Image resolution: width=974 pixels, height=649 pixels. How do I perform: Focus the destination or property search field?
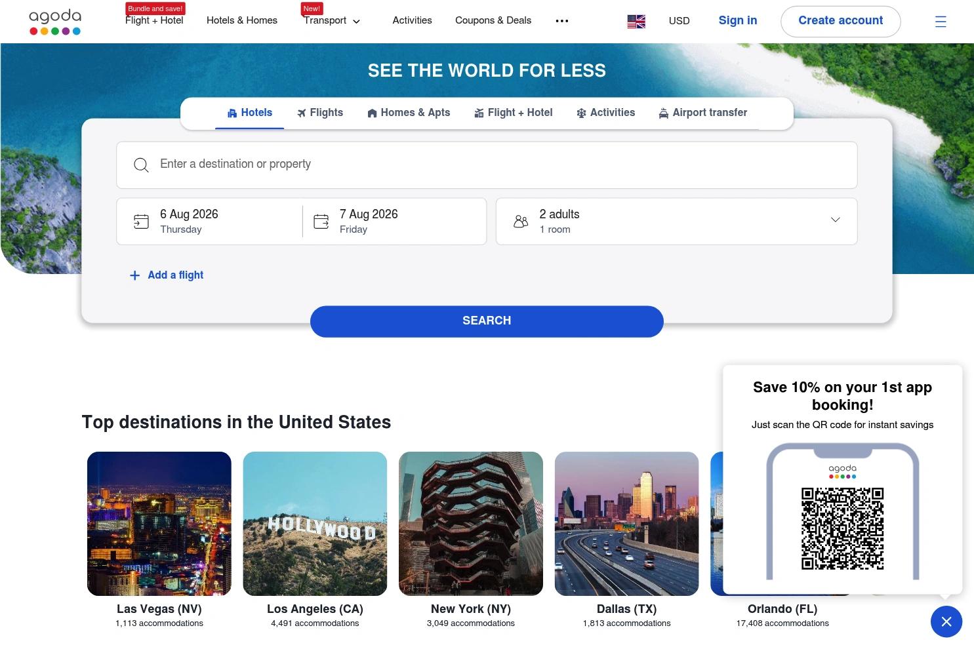click(x=487, y=165)
